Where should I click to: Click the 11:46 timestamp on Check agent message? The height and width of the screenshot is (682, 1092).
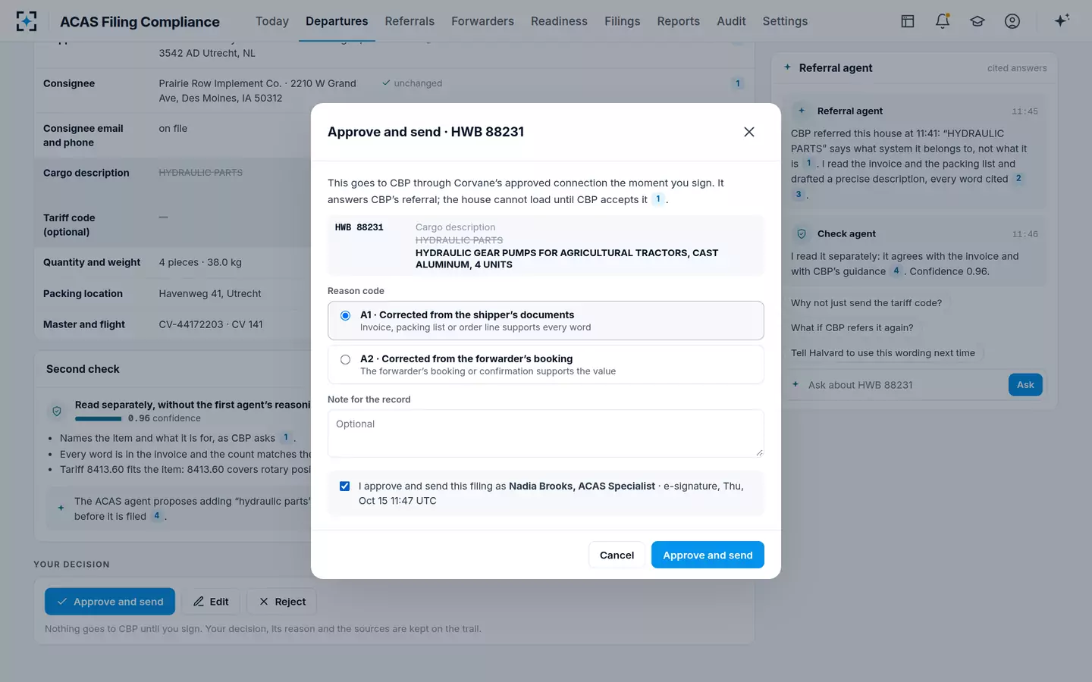click(1025, 234)
